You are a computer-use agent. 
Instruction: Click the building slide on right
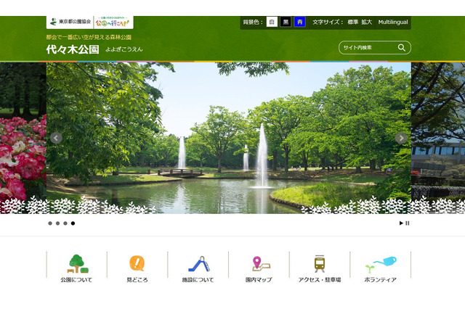pyautogui.click(x=438, y=138)
